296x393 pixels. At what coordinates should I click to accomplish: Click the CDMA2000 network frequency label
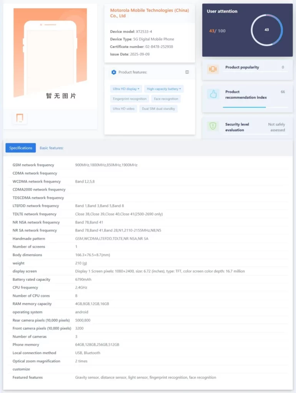39,190
